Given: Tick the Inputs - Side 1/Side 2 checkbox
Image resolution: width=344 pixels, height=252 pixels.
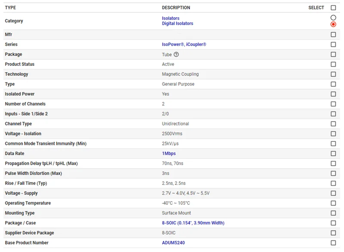Looking at the screenshot, I should pos(333,114).
